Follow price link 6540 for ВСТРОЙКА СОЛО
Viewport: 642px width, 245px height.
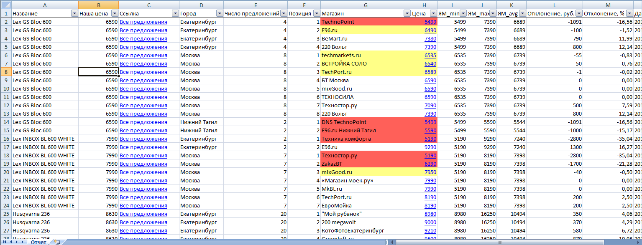430,63
